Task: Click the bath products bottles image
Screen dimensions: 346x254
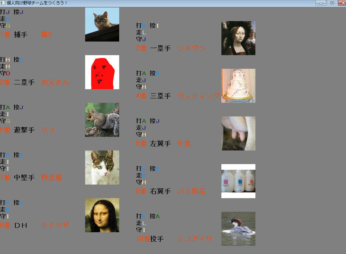Action: pyautogui.click(x=238, y=181)
